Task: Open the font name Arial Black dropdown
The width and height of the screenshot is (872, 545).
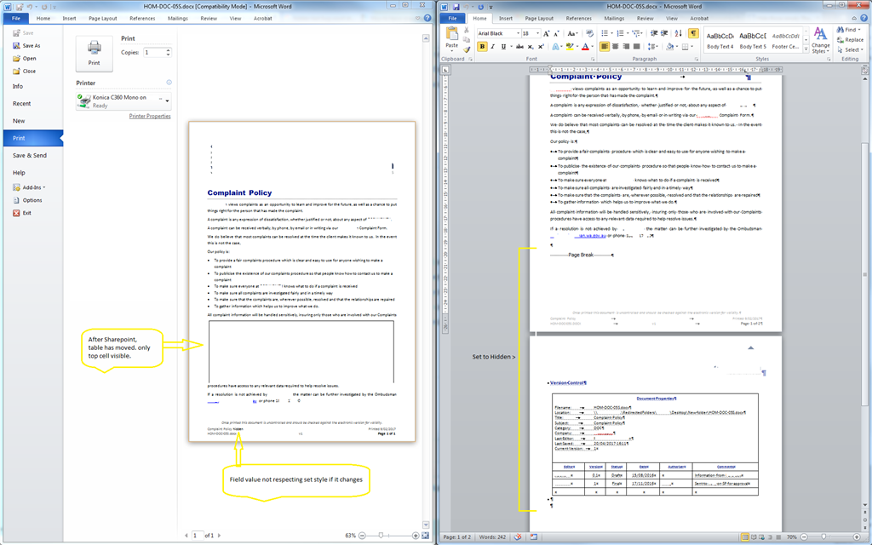Action: pyautogui.click(x=519, y=33)
